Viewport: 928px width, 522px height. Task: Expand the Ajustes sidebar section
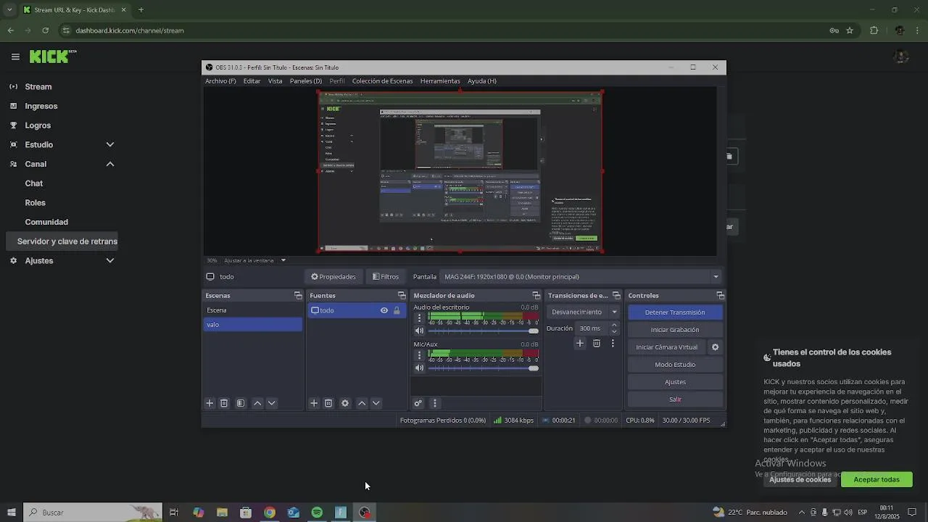click(x=110, y=260)
